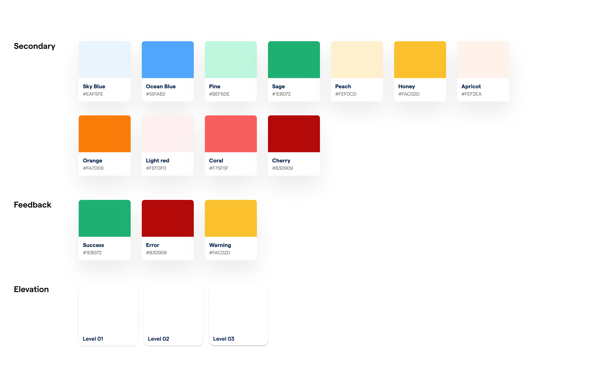Image resolution: width=599 pixels, height=387 pixels.
Task: Select the Apricot color swatch
Action: pyautogui.click(x=483, y=59)
